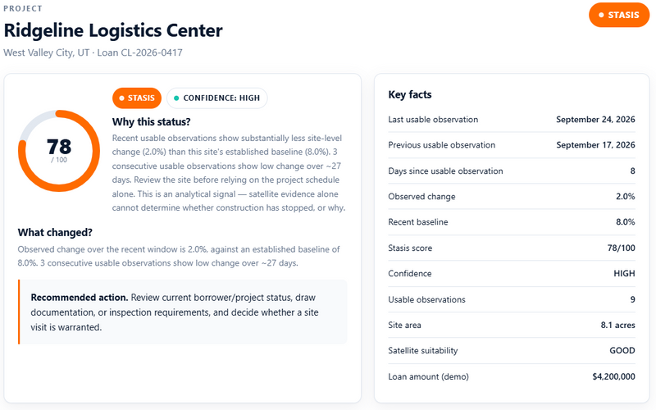Click the What changed? heading
Viewport: 656px width, 410px height.
(55, 232)
